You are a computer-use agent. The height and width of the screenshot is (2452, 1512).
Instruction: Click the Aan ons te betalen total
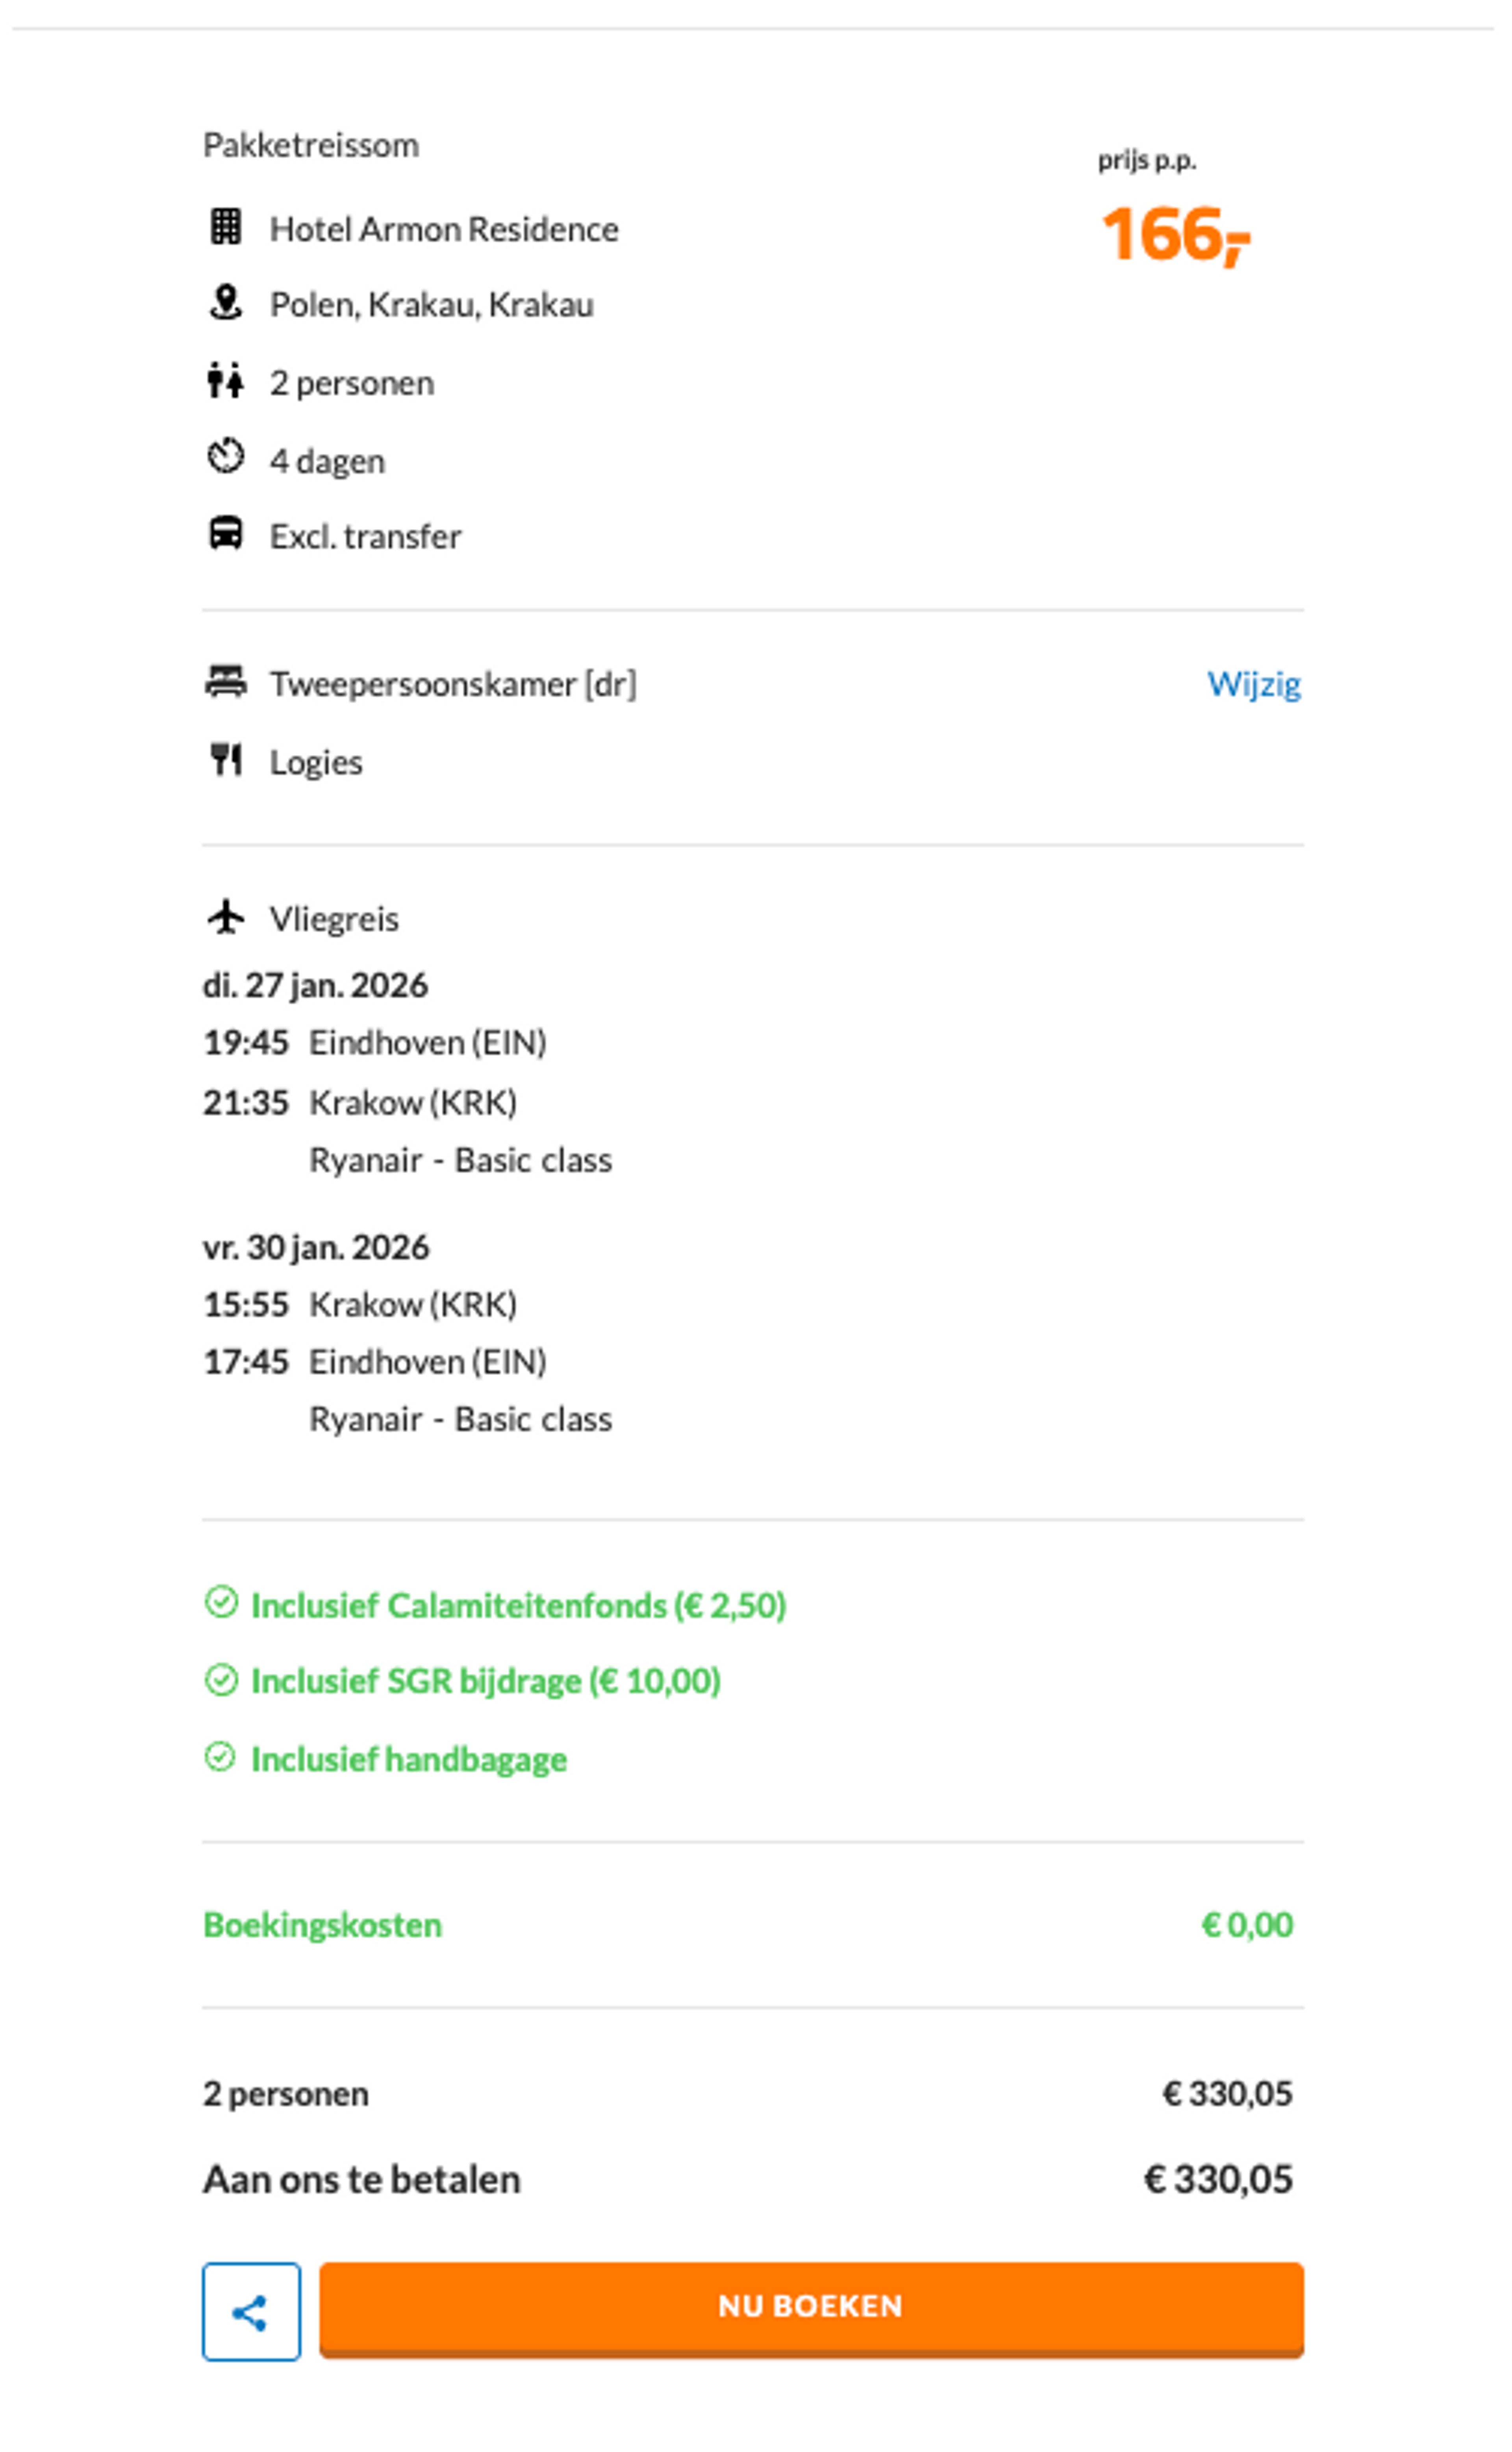click(362, 2179)
